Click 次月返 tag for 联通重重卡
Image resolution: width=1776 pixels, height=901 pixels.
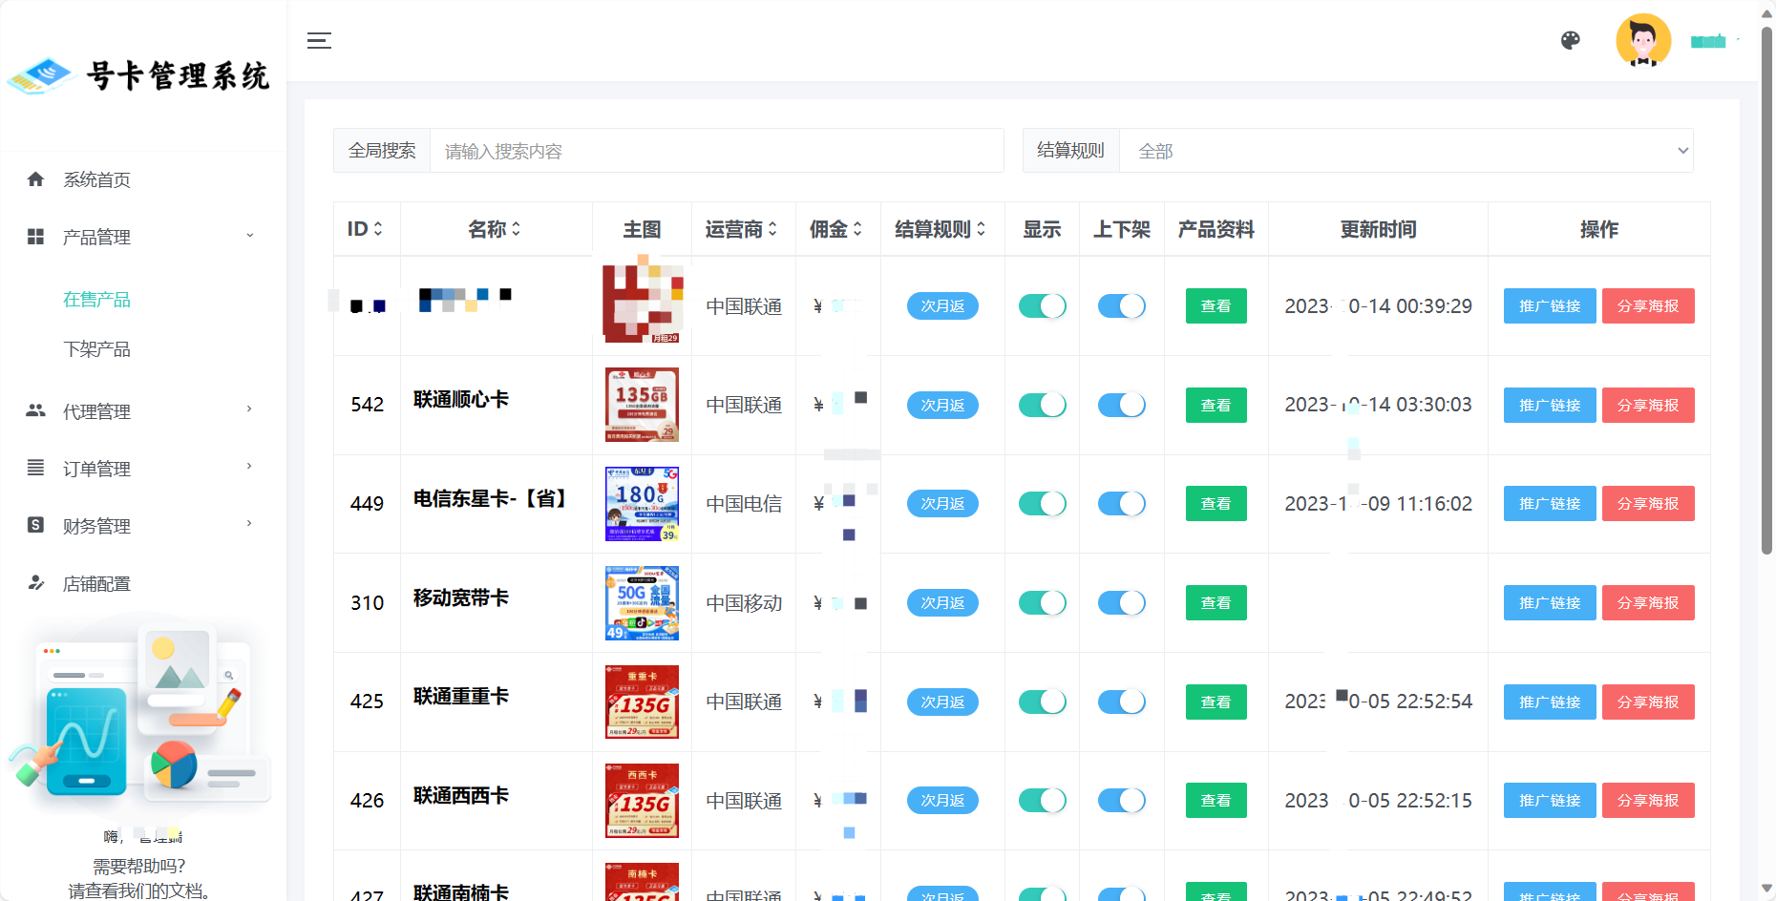(x=942, y=702)
